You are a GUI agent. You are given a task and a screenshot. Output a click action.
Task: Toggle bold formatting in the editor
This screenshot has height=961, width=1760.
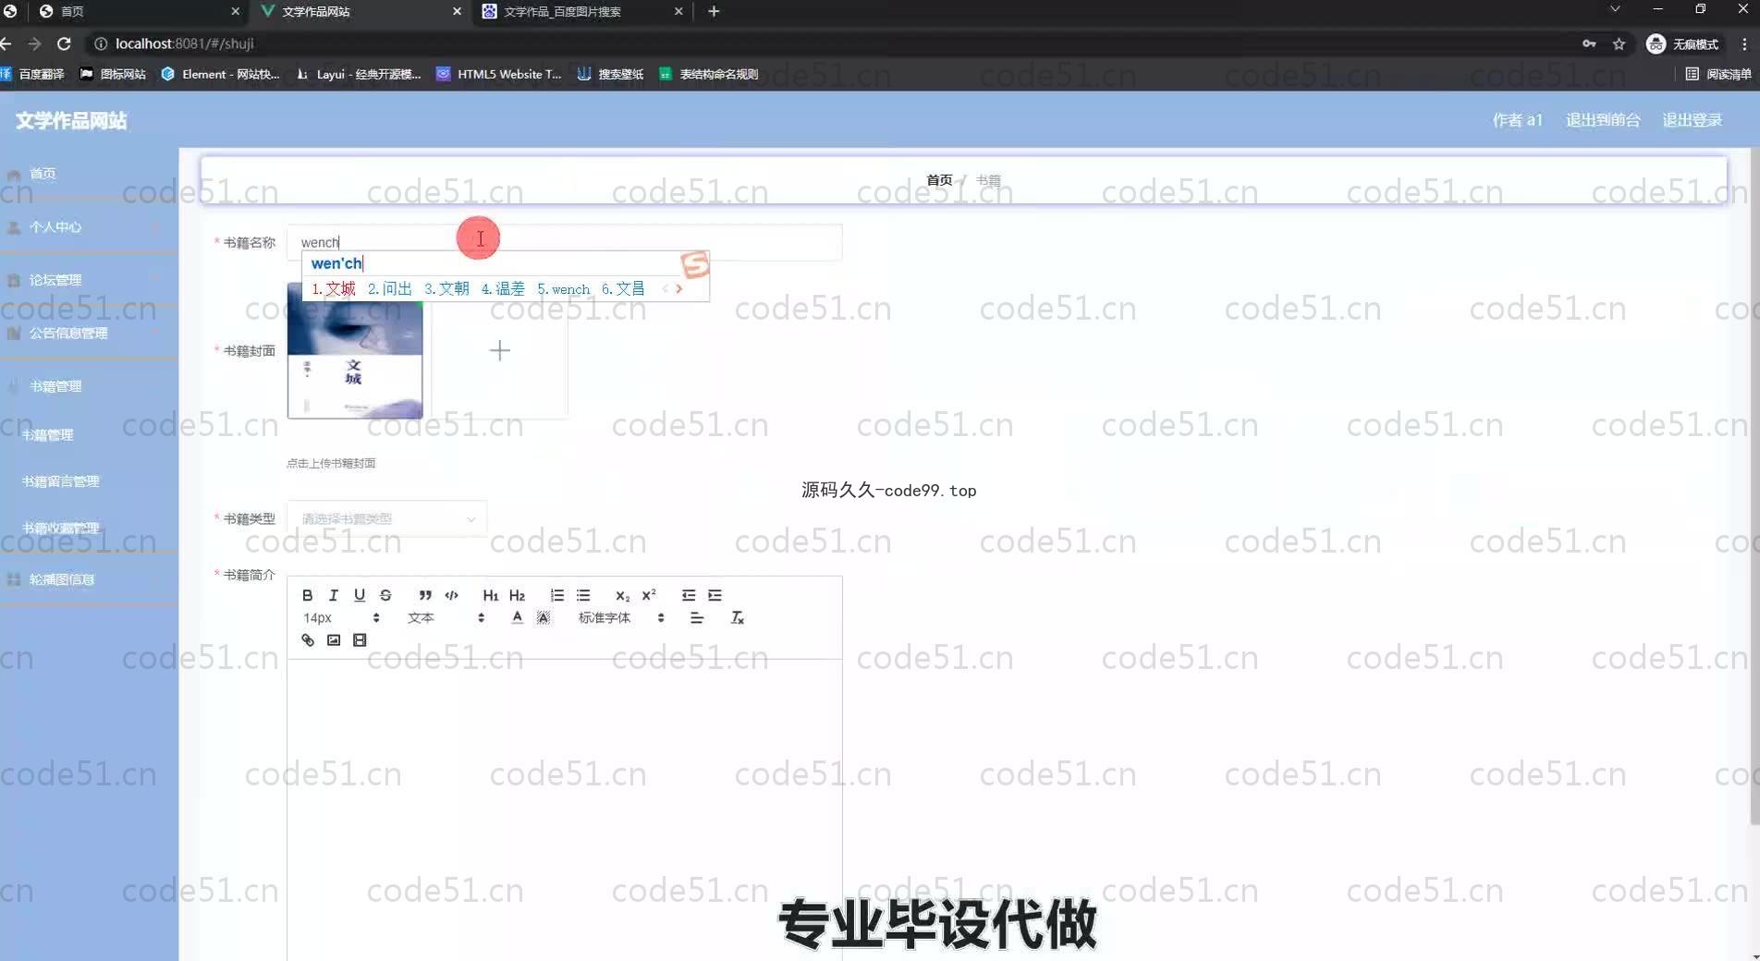[x=307, y=596]
